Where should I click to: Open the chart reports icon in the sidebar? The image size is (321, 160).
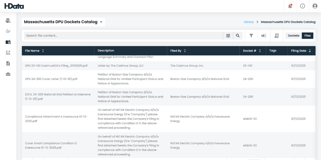click(8, 53)
